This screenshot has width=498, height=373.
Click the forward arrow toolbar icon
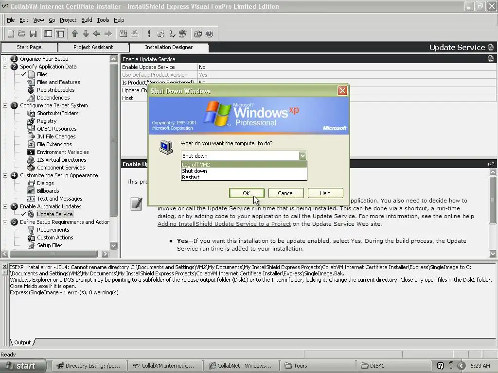pos(108,34)
